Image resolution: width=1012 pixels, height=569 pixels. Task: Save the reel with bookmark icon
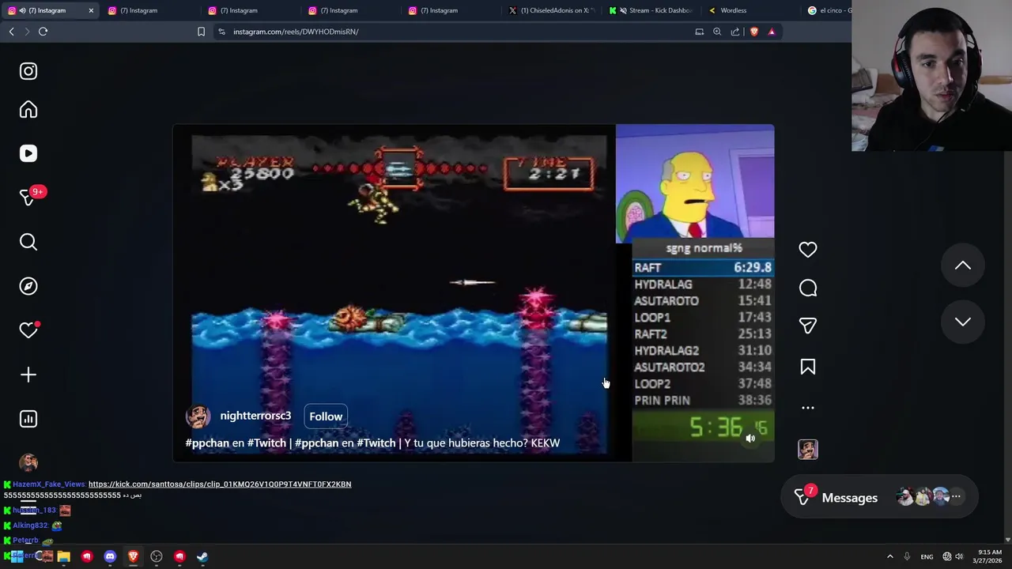[x=808, y=367]
